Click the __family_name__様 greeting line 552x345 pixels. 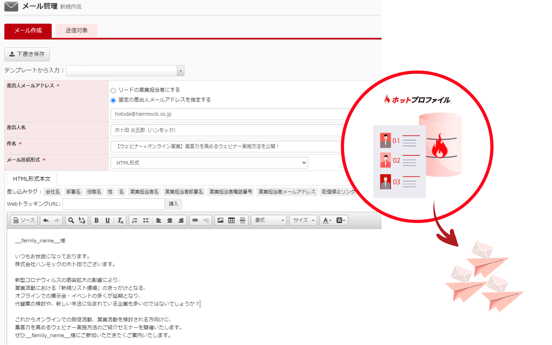tap(40, 241)
